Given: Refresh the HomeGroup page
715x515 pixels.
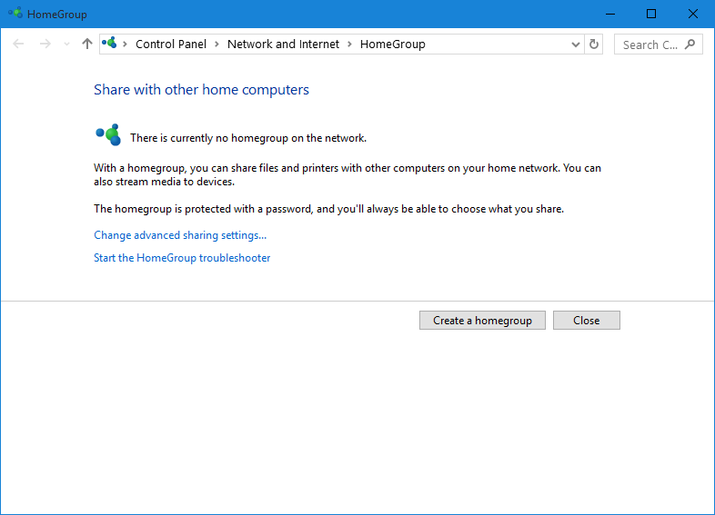Looking at the screenshot, I should (x=594, y=45).
